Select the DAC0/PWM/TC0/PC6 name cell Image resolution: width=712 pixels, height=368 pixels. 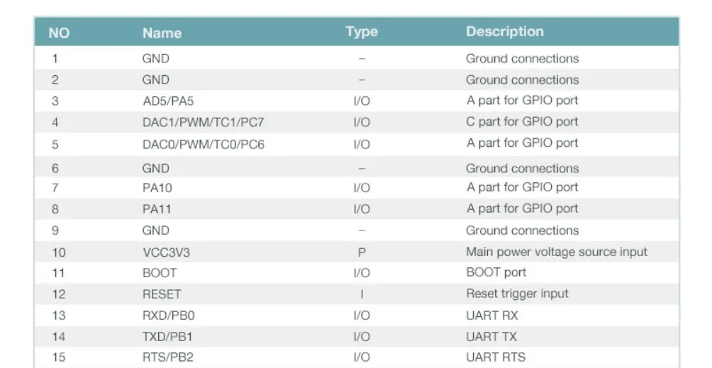[204, 145]
